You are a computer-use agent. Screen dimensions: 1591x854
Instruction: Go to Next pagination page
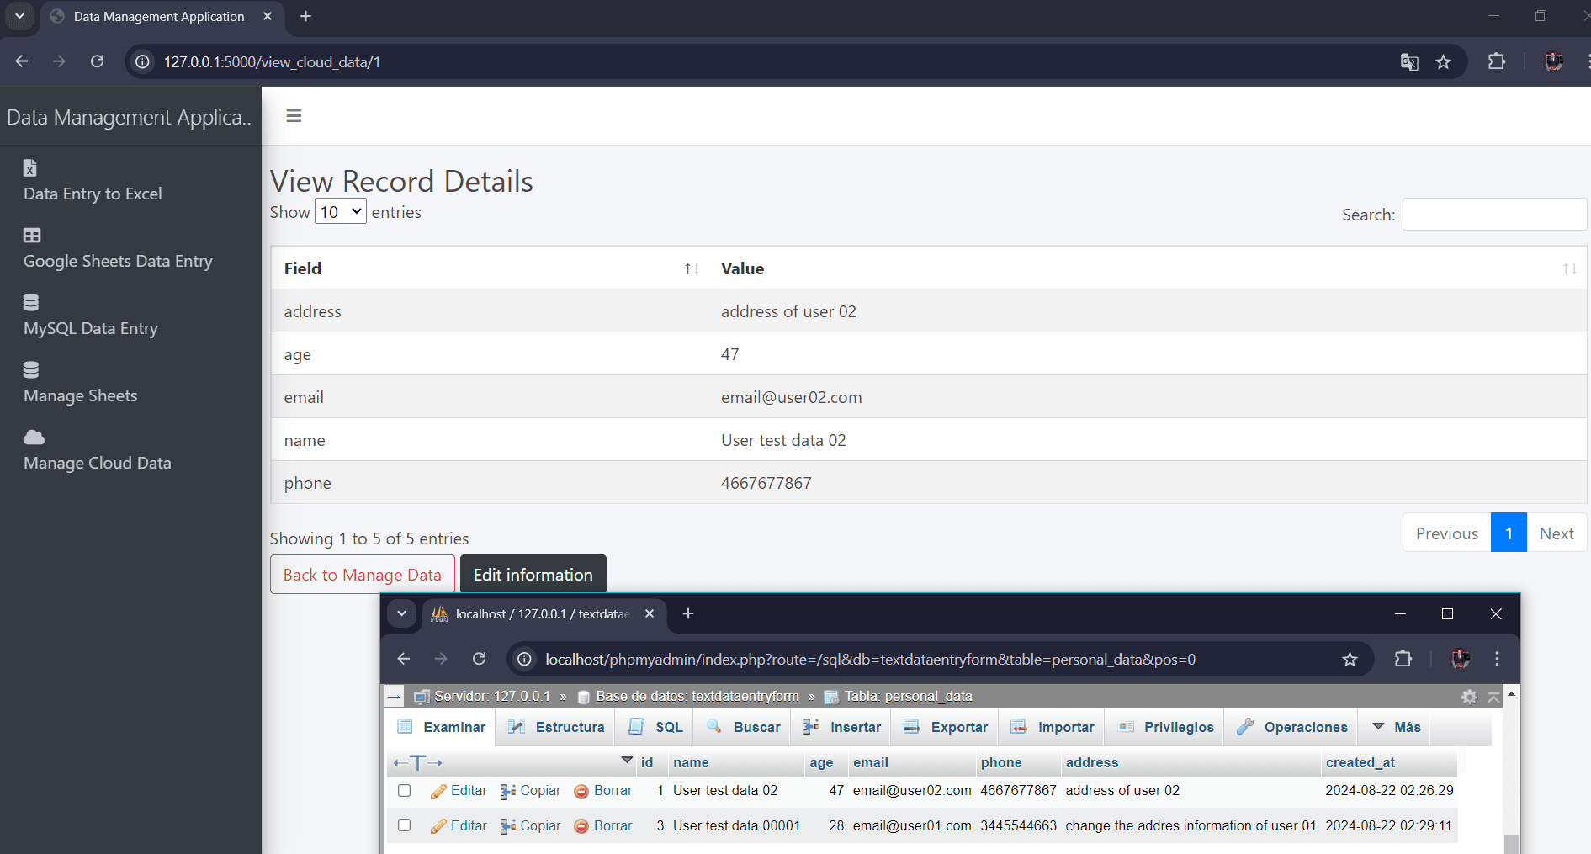(x=1557, y=533)
